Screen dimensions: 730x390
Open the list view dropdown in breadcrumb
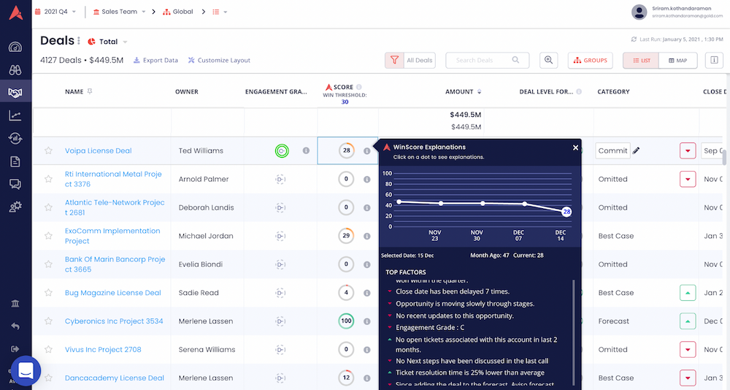220,12
